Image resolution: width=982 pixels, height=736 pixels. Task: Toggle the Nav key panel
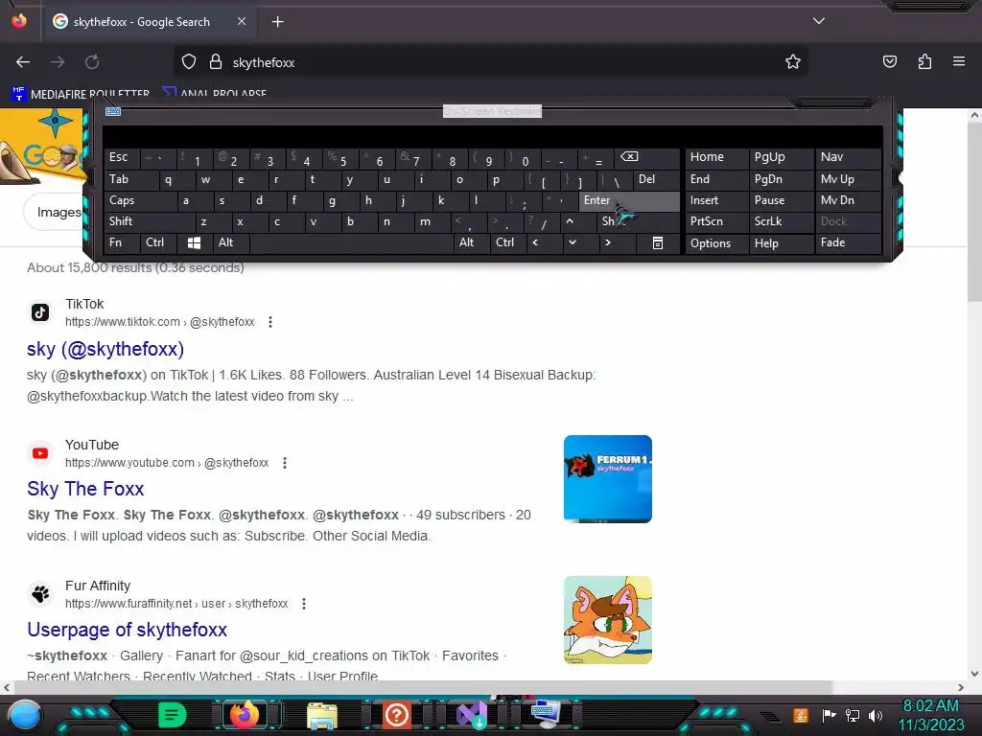coord(848,157)
